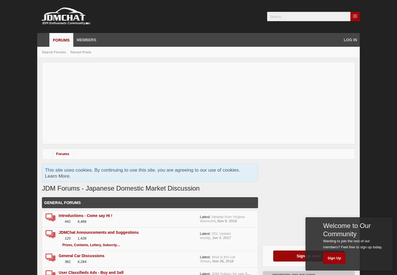Click the Introductions forum chat icon
397x275 pixels.
click(50, 218)
